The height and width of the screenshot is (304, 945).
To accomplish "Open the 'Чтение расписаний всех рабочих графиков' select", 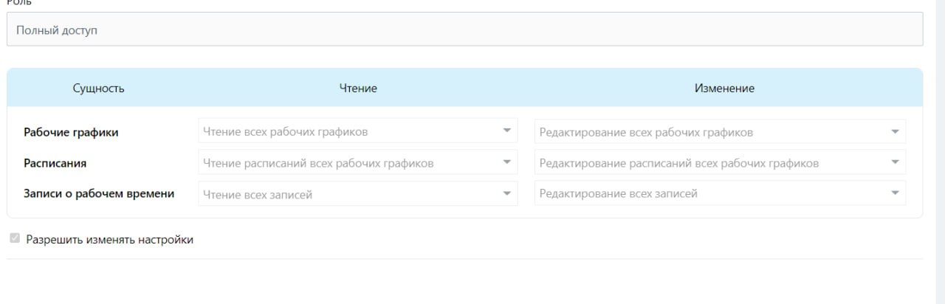I will pos(347,162).
